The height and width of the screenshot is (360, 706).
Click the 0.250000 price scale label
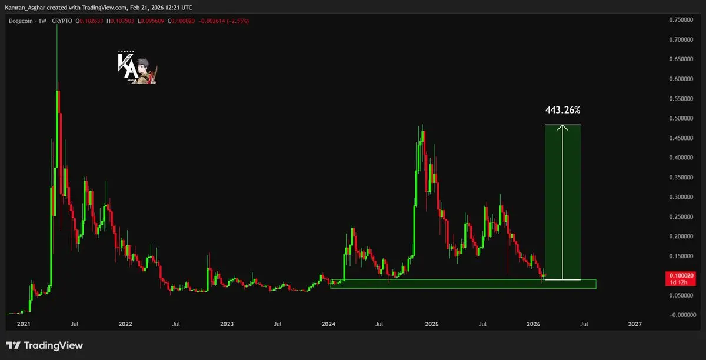(x=681, y=216)
